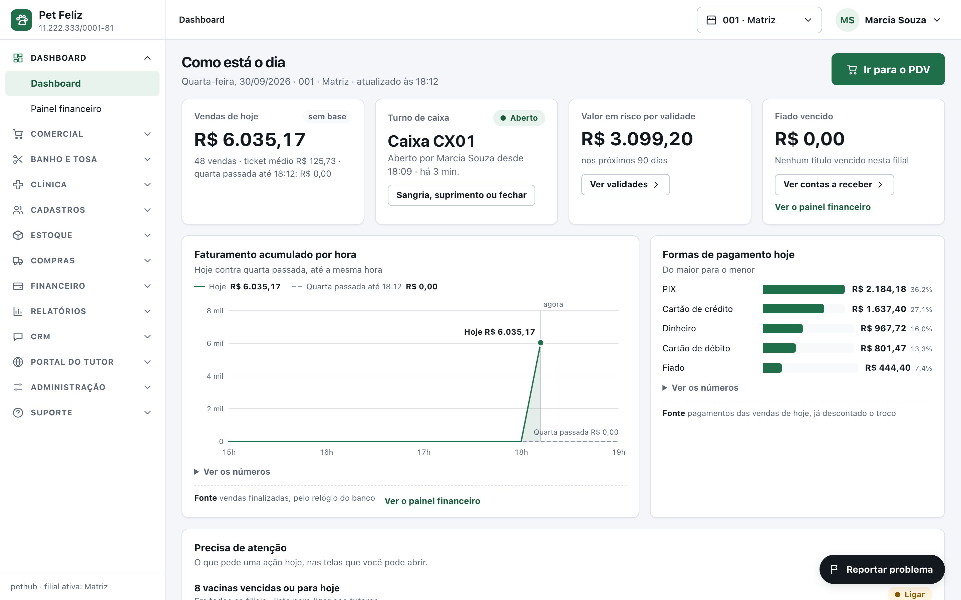Click the Estoque box icon
Viewport: 961px width, 600px height.
18,235
